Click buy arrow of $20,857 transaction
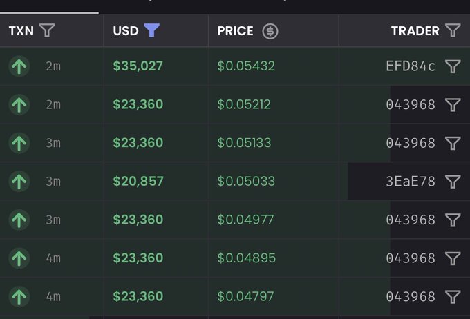 19,181
